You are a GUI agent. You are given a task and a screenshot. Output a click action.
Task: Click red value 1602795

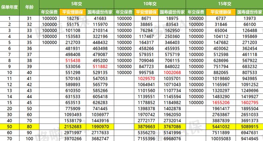(249, 103)
